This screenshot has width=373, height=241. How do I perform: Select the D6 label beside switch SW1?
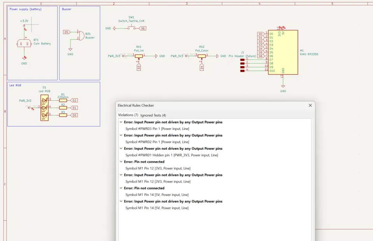tap(142, 28)
